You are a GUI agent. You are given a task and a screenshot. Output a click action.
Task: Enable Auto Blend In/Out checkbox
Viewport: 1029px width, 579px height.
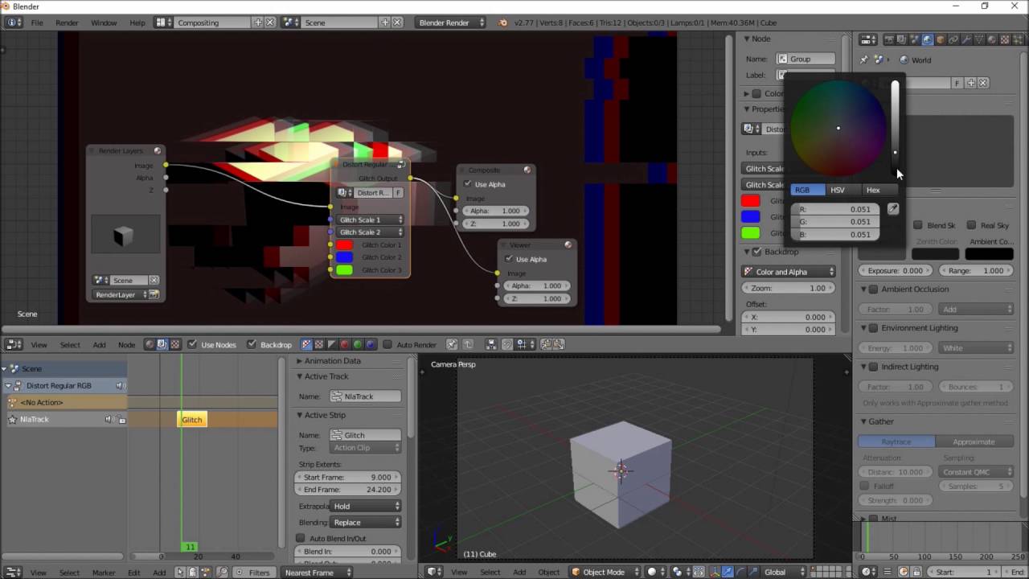click(301, 538)
